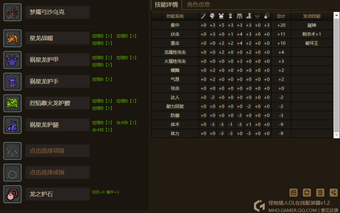This screenshot has height=213, width=340.
Task: Click the arm column icon in skill table header
Action: pos(230,16)
